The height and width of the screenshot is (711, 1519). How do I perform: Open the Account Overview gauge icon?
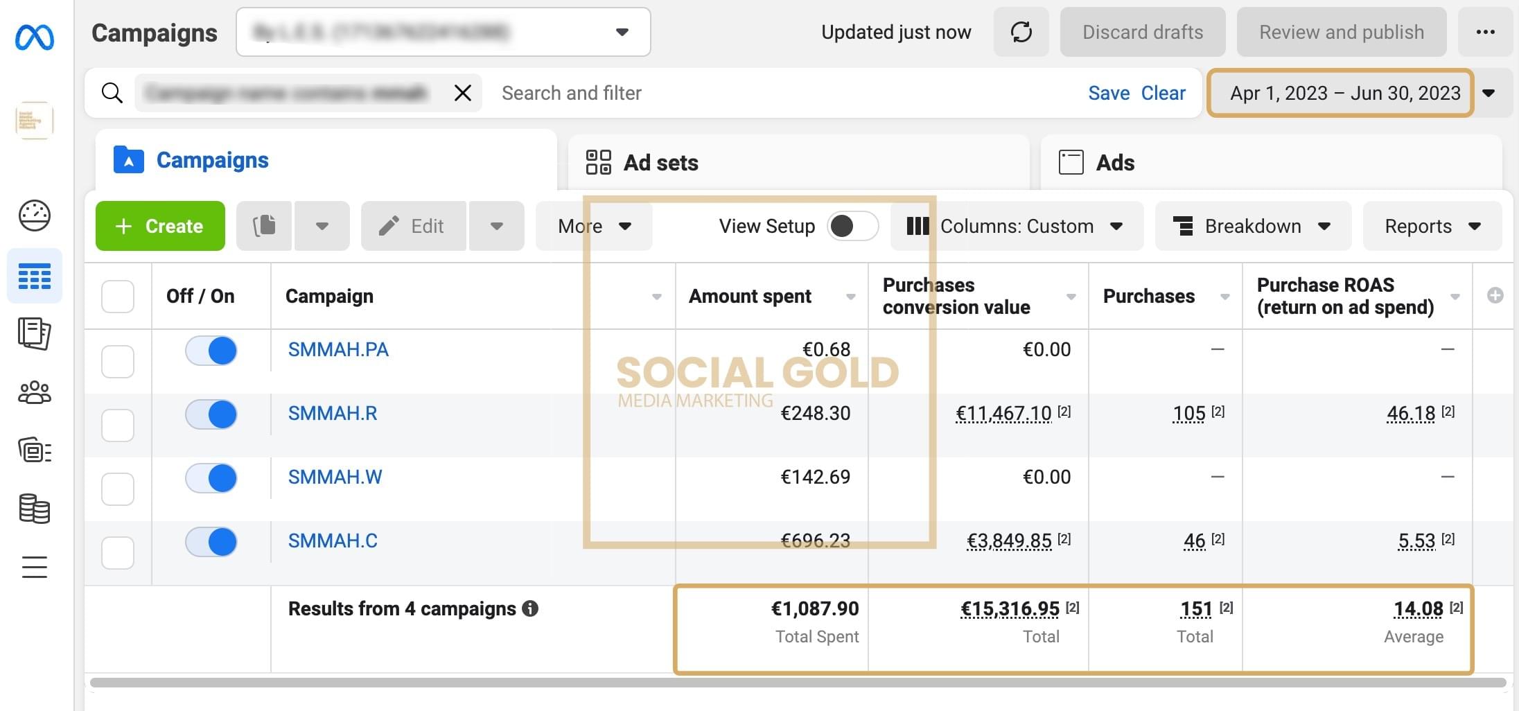coord(35,216)
